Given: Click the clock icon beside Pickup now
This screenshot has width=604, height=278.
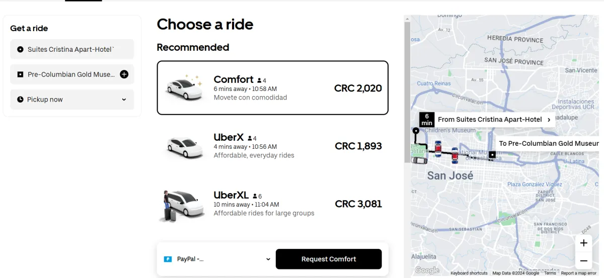Looking at the screenshot, I should coord(20,100).
